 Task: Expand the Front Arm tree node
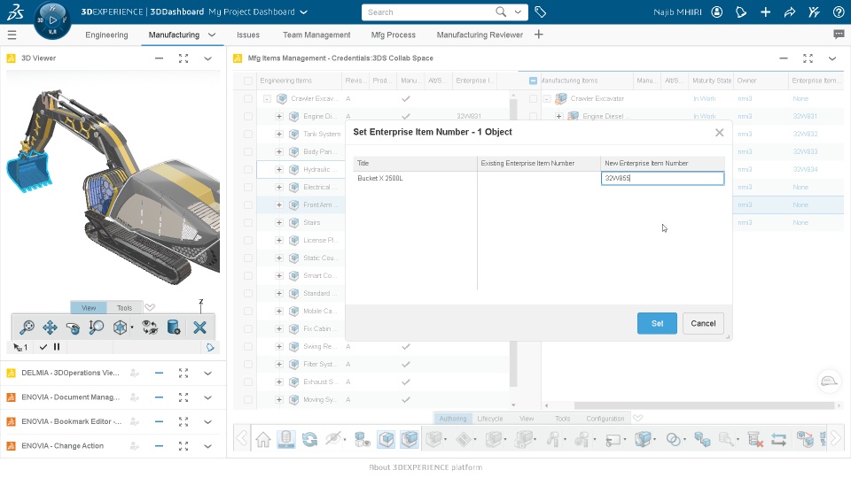click(279, 204)
